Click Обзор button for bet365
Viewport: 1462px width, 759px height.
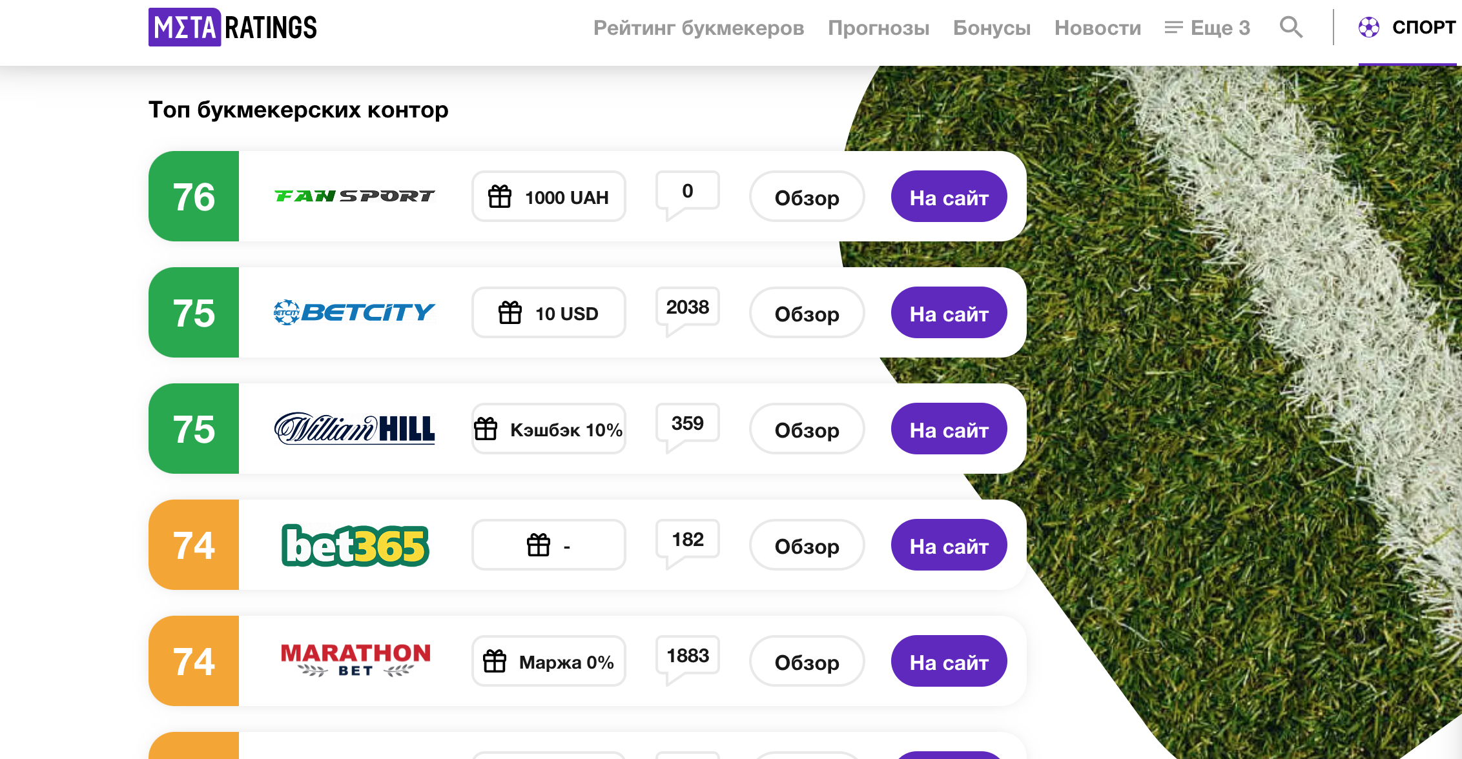pyautogui.click(x=807, y=545)
